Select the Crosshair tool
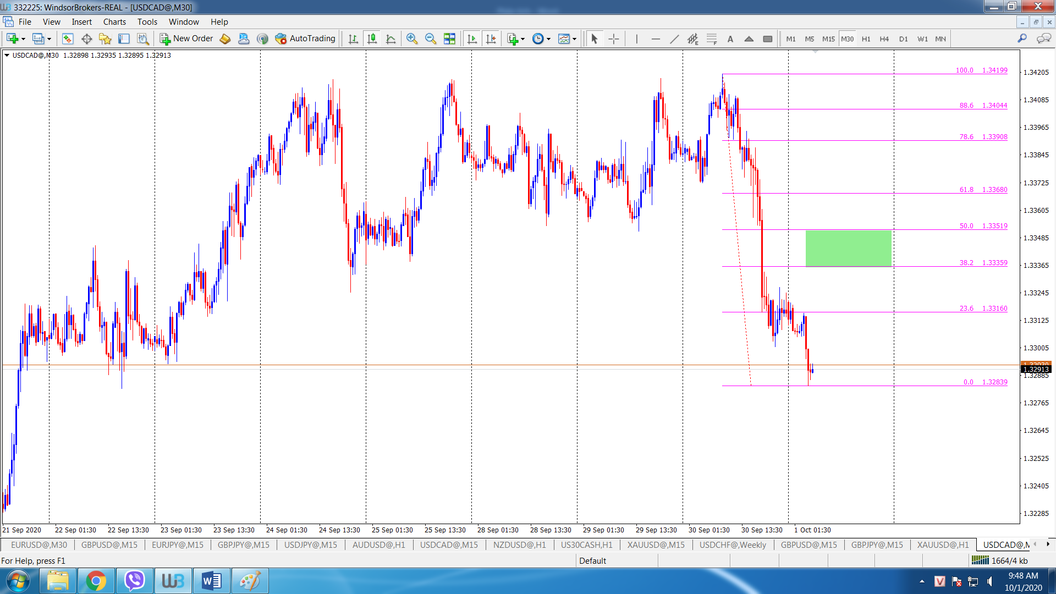Image resolution: width=1056 pixels, height=594 pixels. (x=614, y=38)
